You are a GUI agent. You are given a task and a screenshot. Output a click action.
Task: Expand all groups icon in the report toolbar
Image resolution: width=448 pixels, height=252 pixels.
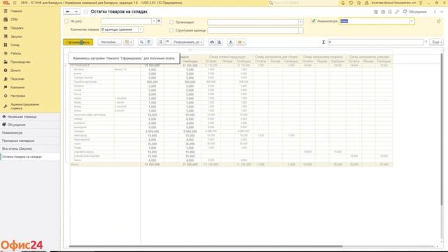[160, 42]
